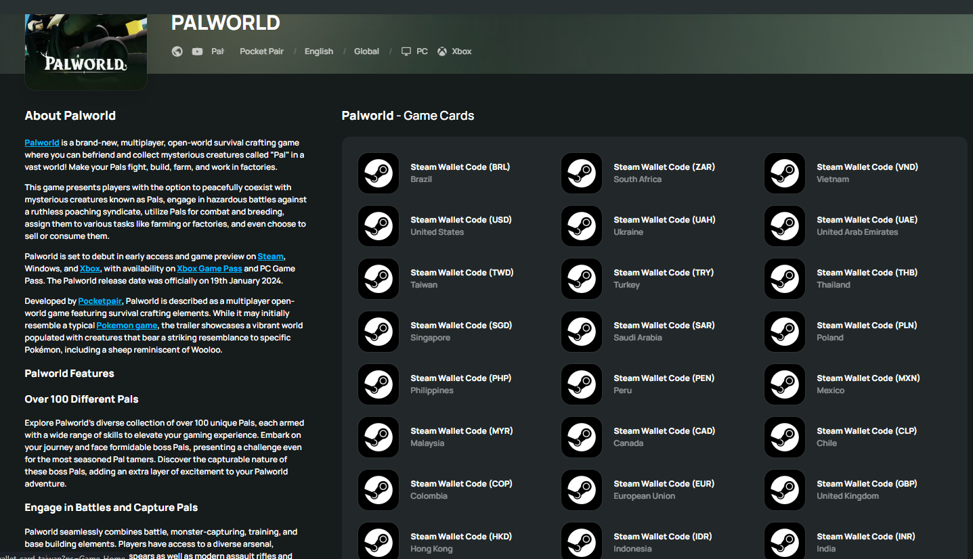Click the Steam icon for Ukraine (UAH)

(582, 226)
